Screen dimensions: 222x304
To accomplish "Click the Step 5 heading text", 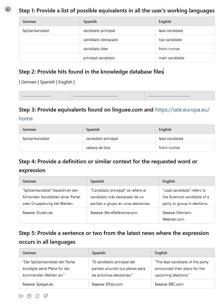I will pyautogui.click(x=114, y=233).
